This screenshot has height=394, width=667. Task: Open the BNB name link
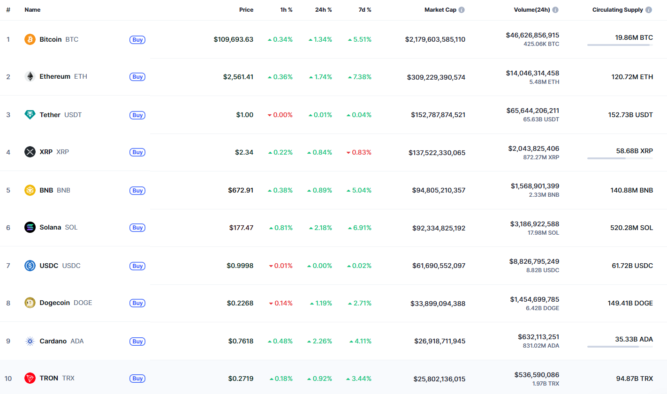pos(55,190)
